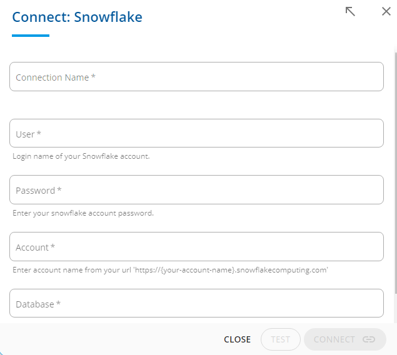Viewport: 397px width, 355px height.
Task: Click the 'Login name of your Snowflake account' hint
Action: pos(81,156)
